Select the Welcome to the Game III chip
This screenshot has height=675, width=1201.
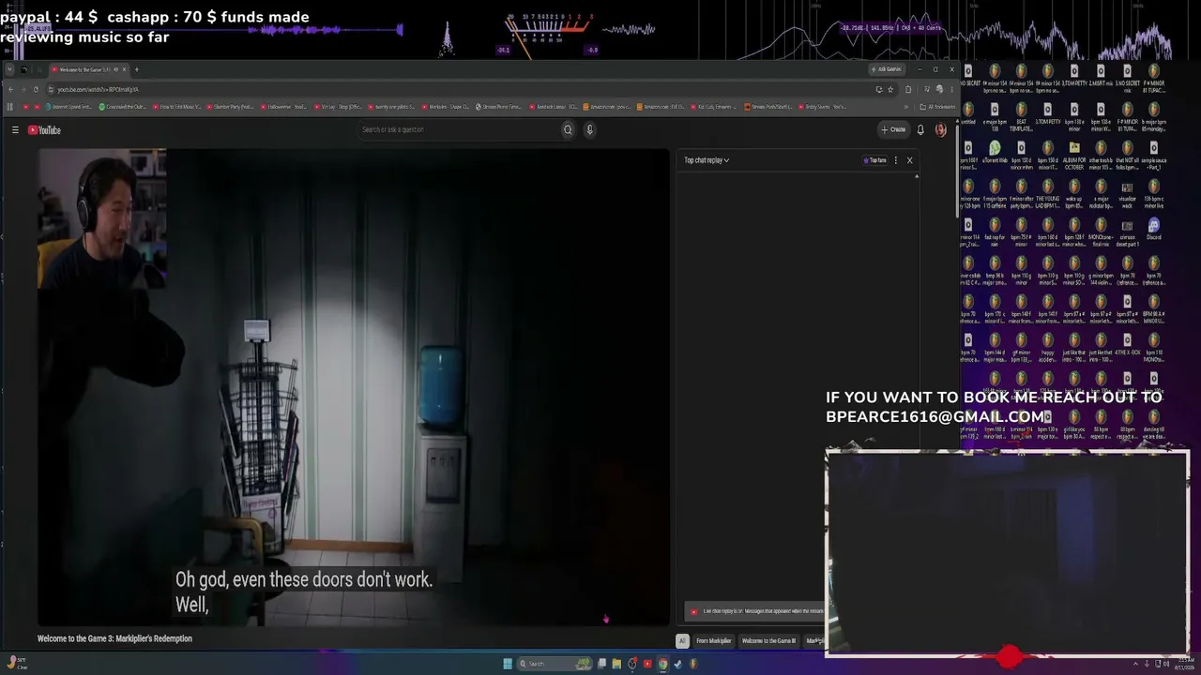tap(768, 641)
